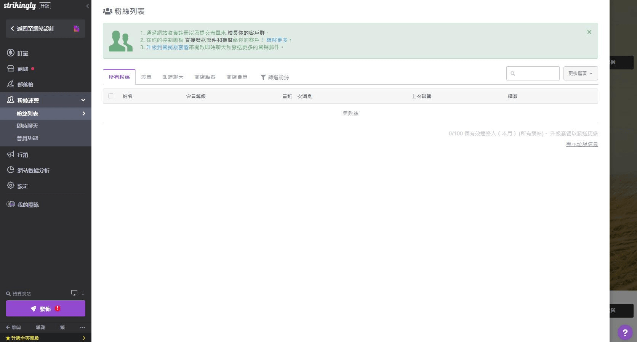The height and width of the screenshot is (342, 637).
Task: Switch to desktop preview icon
Action: pyautogui.click(x=74, y=293)
